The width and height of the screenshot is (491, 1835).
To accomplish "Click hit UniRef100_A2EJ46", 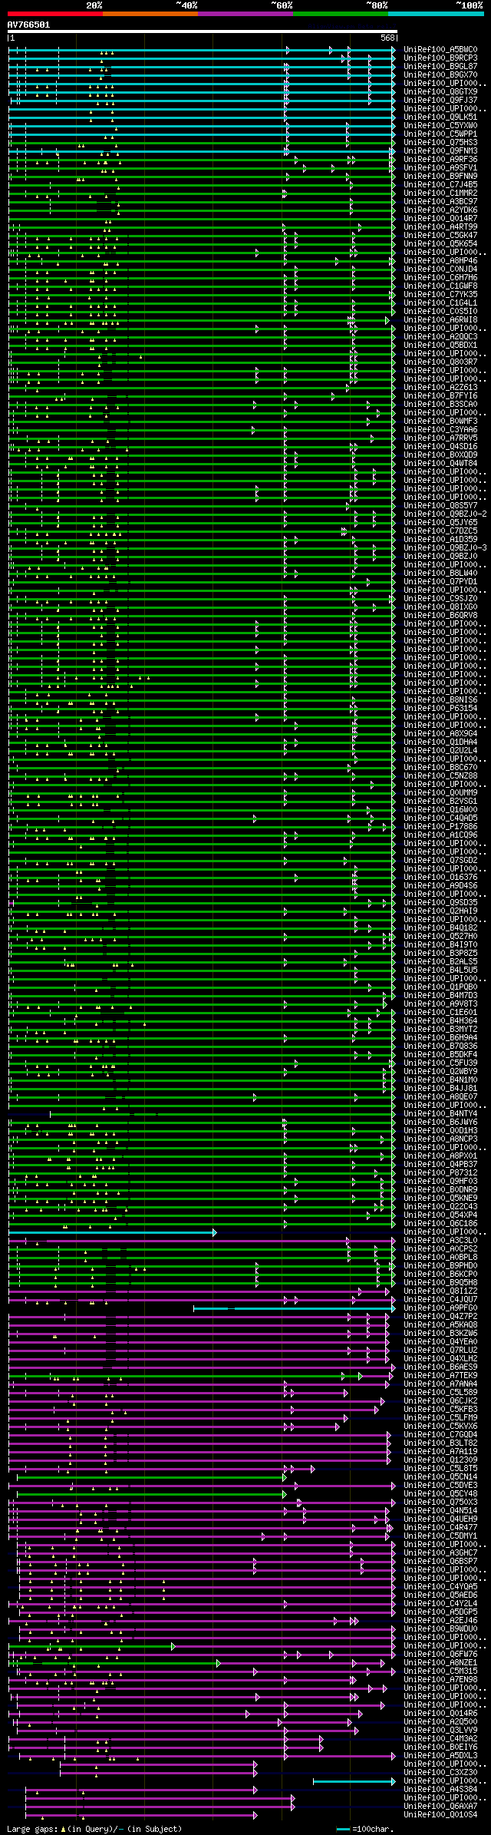I will point(440,1621).
